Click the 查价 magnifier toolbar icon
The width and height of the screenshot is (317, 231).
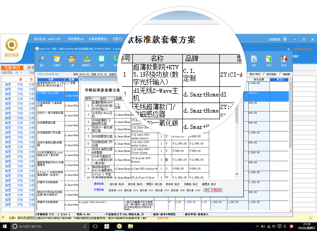pos(42,61)
